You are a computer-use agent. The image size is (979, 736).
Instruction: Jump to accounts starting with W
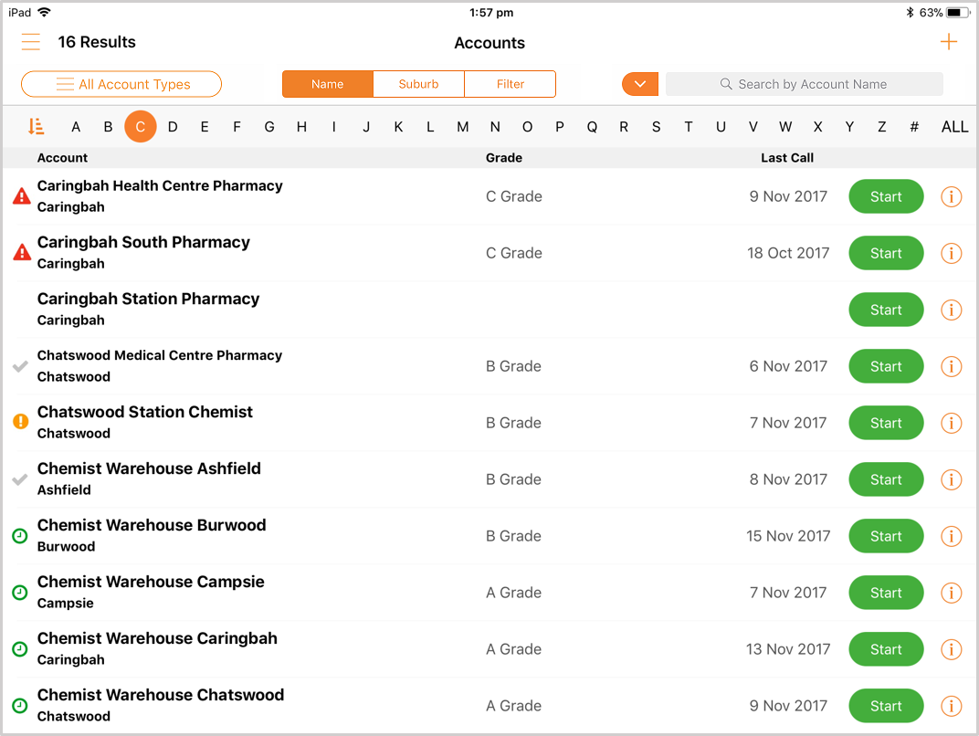785,127
